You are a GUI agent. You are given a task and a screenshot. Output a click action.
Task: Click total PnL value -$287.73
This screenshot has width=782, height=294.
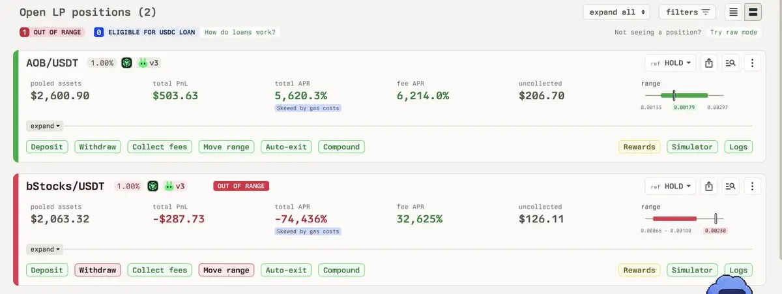point(179,219)
